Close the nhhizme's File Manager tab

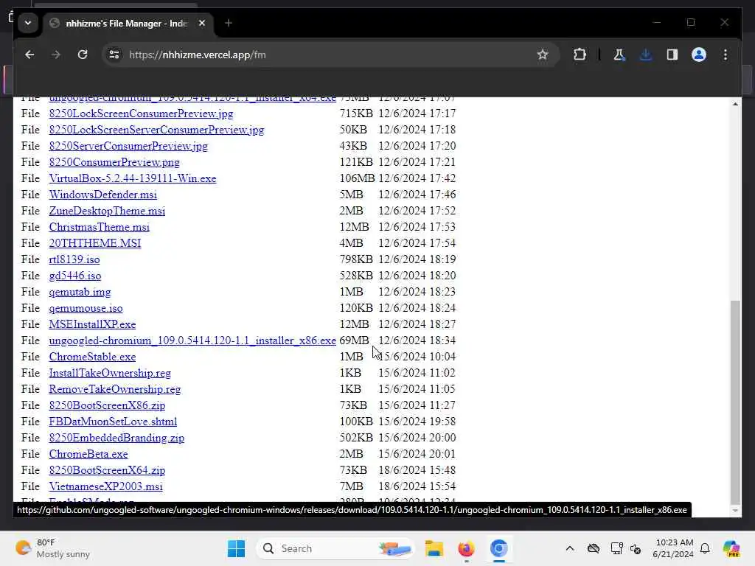202,23
